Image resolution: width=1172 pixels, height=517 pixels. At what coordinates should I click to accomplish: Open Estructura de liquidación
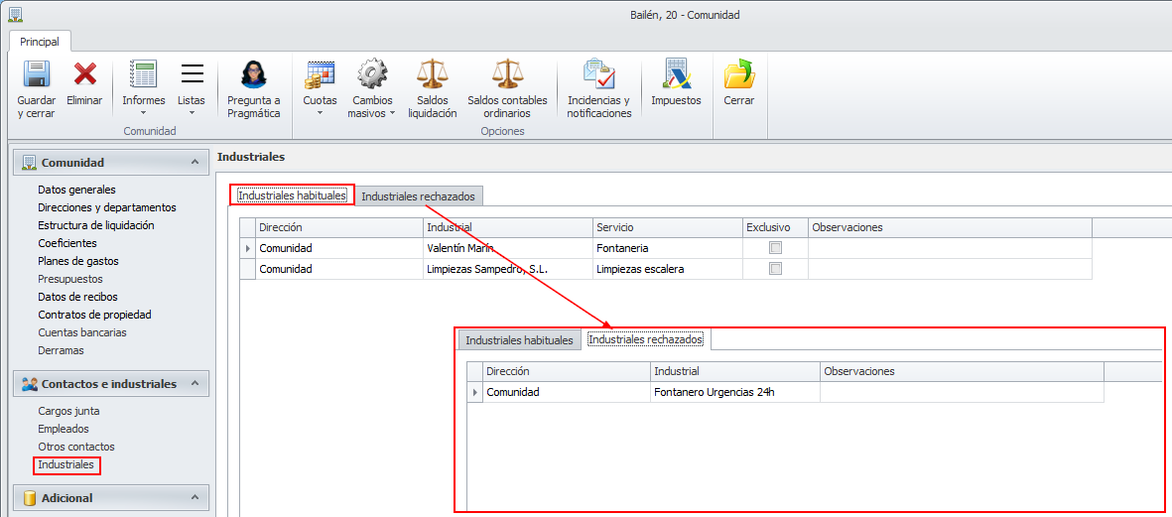click(x=96, y=225)
